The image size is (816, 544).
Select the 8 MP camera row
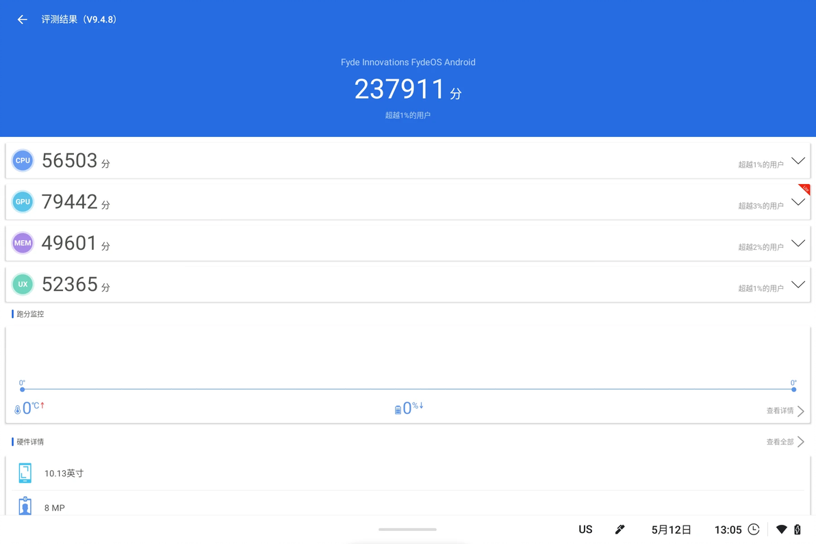pos(408,504)
